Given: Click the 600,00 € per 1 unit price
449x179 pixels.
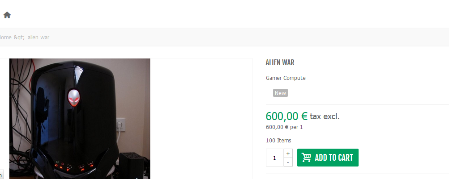Looking at the screenshot, I should pyautogui.click(x=284, y=127).
